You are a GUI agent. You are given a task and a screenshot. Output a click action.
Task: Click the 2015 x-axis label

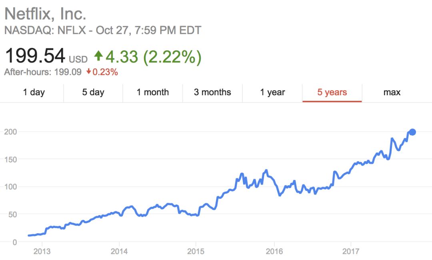tap(196, 251)
